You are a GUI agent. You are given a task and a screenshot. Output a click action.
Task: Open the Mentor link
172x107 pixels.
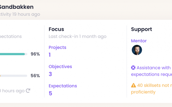(139, 41)
